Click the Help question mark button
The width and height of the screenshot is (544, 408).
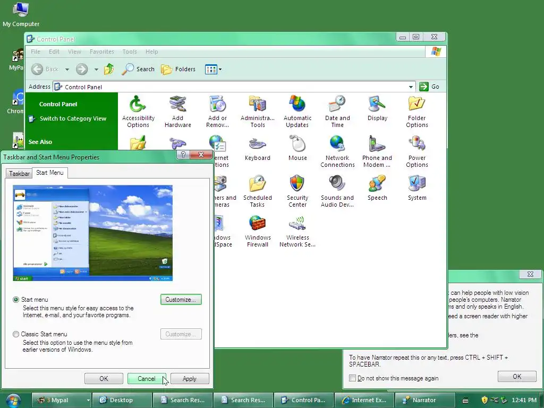183,155
